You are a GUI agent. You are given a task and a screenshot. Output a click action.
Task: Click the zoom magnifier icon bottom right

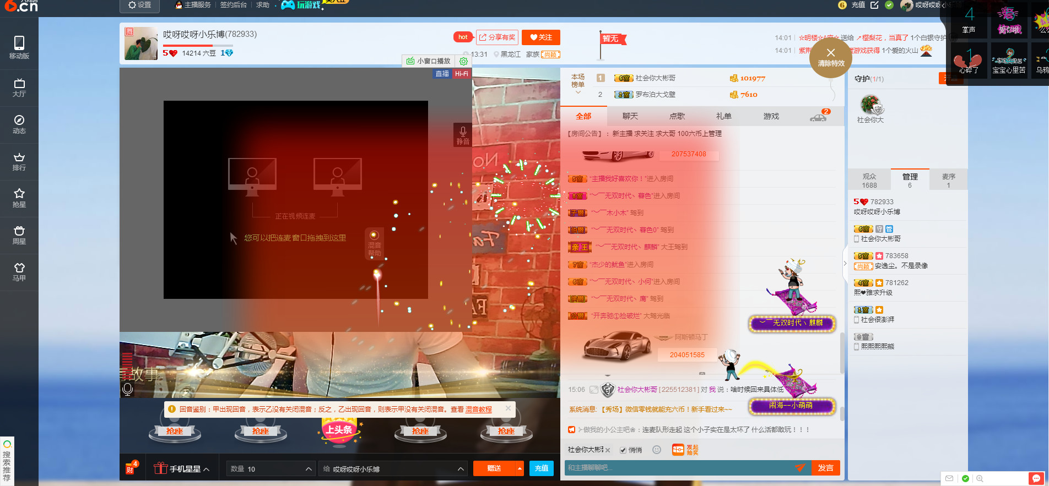coord(980,478)
